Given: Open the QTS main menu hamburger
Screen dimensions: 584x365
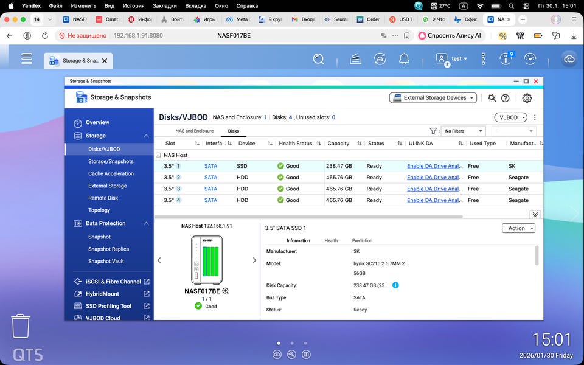Looking at the screenshot, I should (x=26, y=59).
